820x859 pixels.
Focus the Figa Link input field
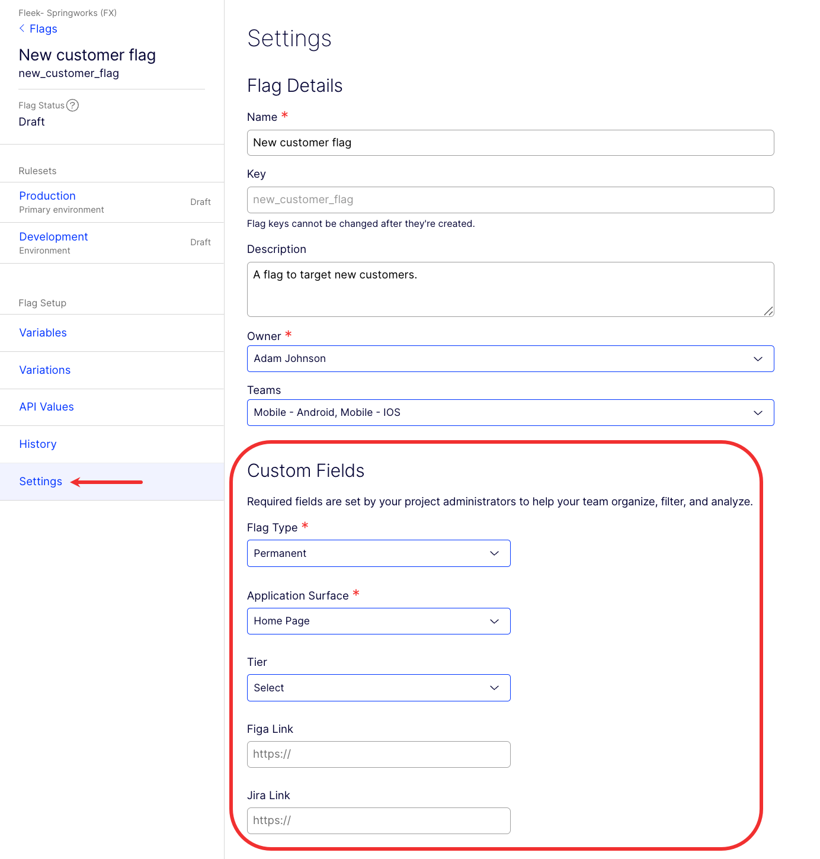point(378,755)
